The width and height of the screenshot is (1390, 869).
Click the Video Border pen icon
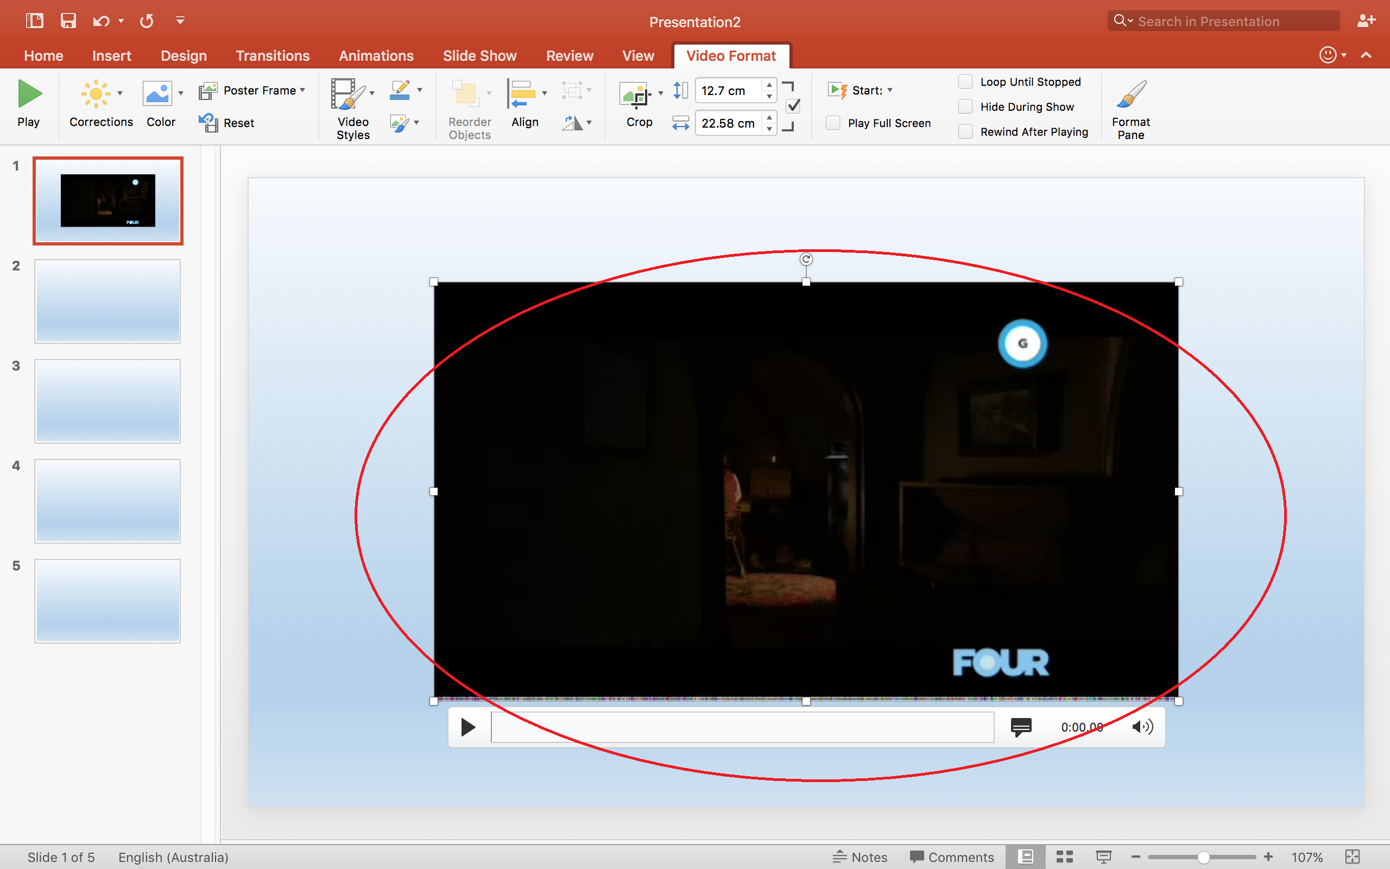coord(400,90)
